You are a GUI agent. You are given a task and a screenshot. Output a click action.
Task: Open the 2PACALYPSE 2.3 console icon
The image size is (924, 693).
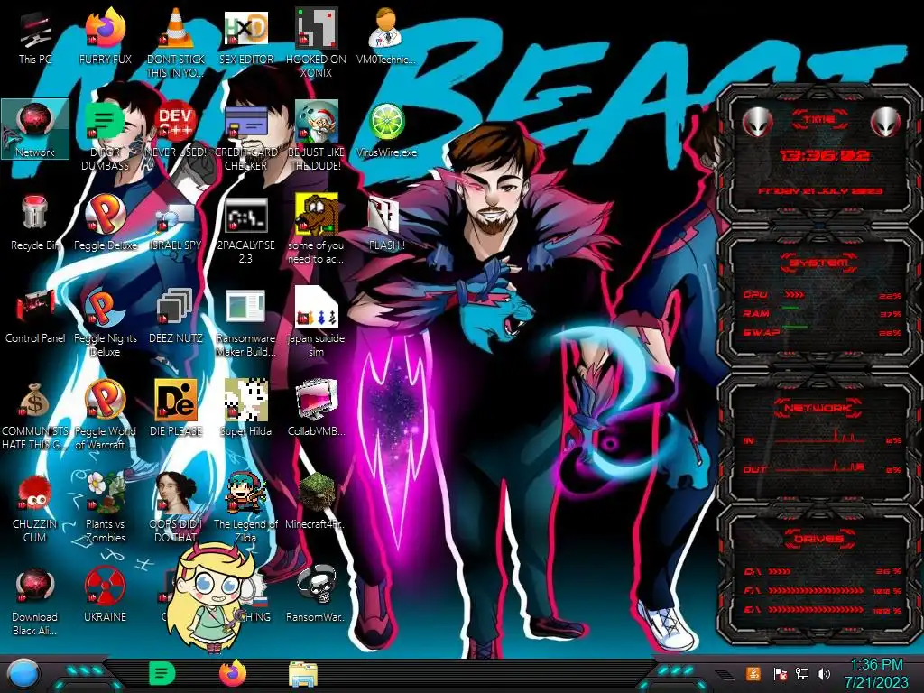pos(246,230)
